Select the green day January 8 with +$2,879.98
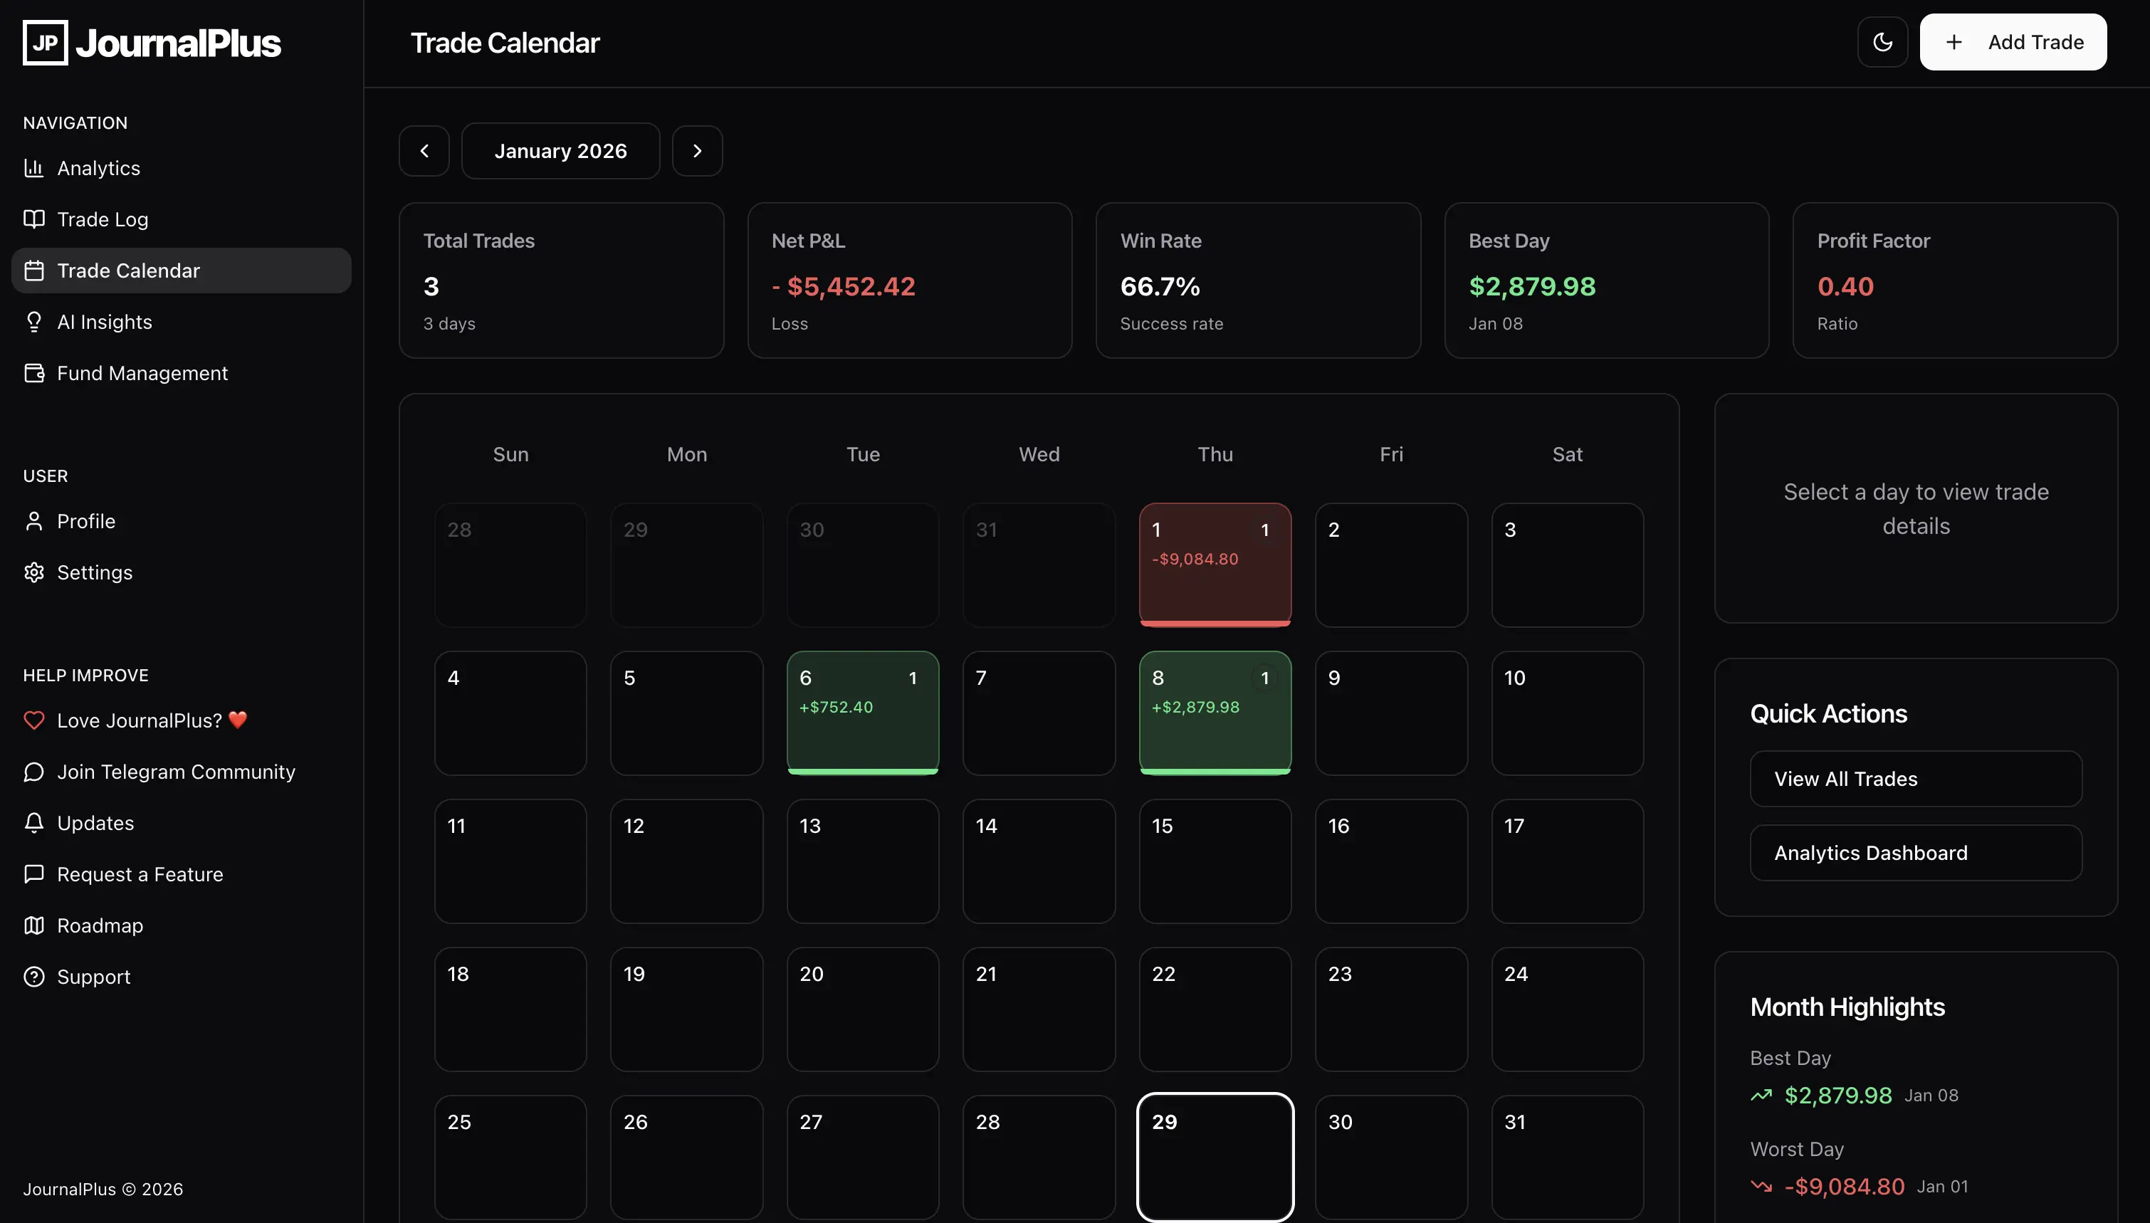The height and width of the screenshot is (1223, 2150). [1215, 713]
